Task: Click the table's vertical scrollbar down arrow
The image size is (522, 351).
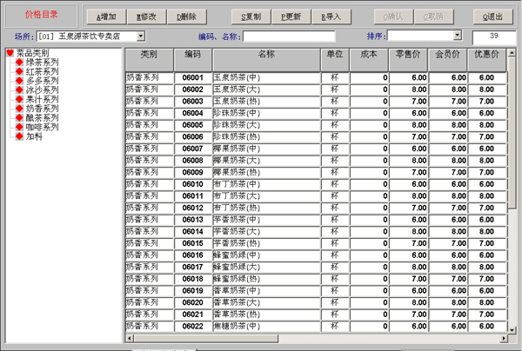Action: click(x=512, y=330)
